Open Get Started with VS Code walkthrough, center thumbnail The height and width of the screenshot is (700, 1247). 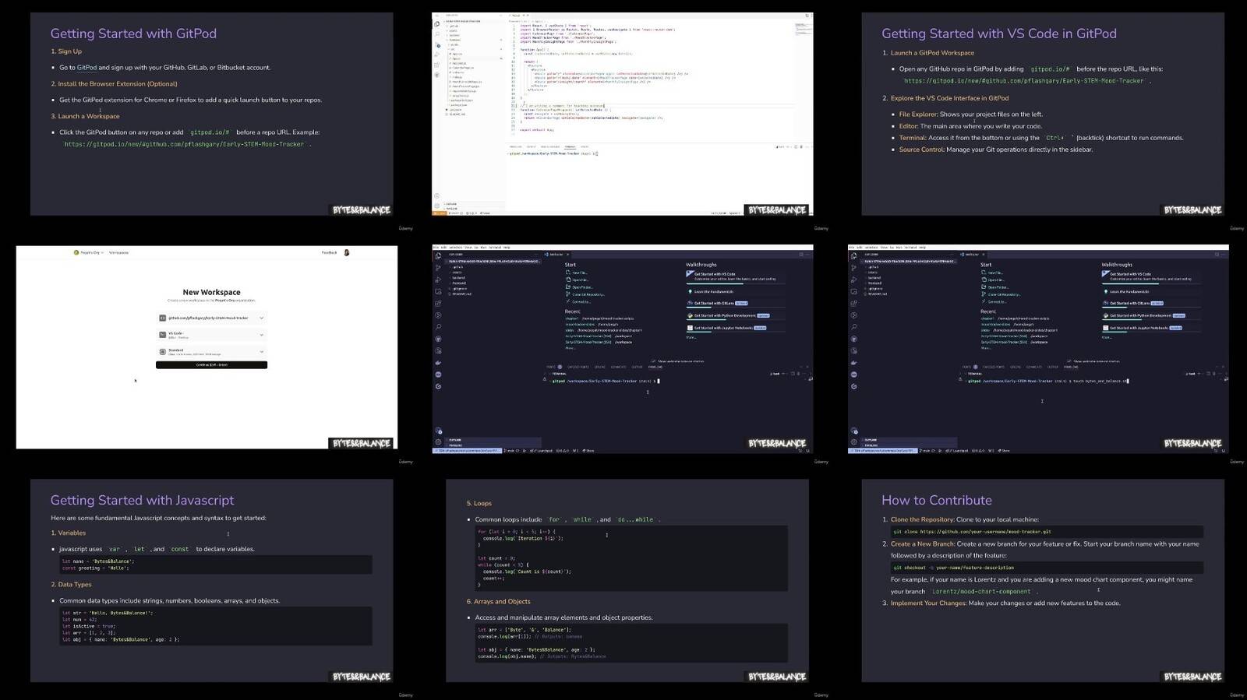click(x=737, y=276)
